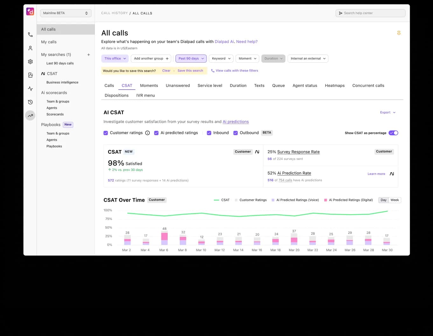Open call history via the clock icon
Image resolution: width=433 pixels, height=336 pixels.
[30, 102]
